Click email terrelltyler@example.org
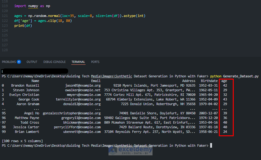The image size is (261, 160). pyautogui.click(x=78, y=99)
